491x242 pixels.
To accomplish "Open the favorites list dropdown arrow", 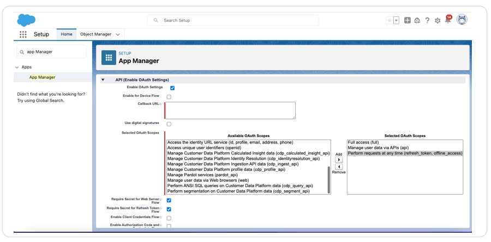I will pos(396,21).
